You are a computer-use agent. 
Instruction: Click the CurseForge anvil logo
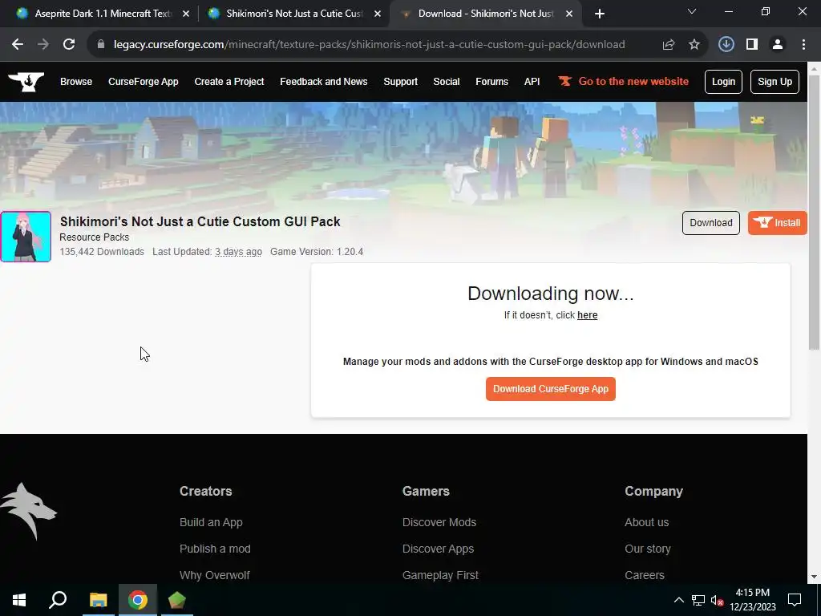pyautogui.click(x=26, y=82)
